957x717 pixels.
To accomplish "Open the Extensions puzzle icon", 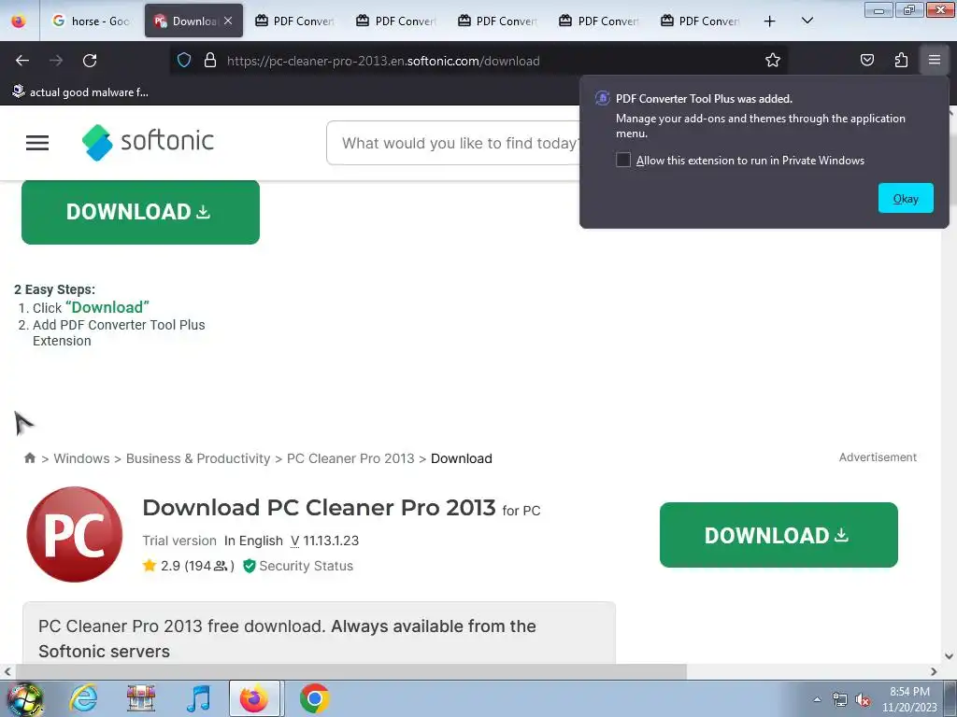I will point(901,61).
